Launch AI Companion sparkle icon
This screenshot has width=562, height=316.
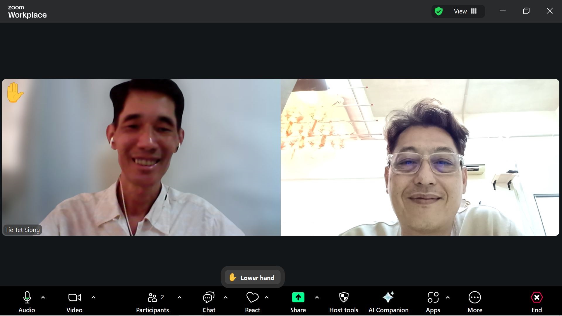[388, 298]
